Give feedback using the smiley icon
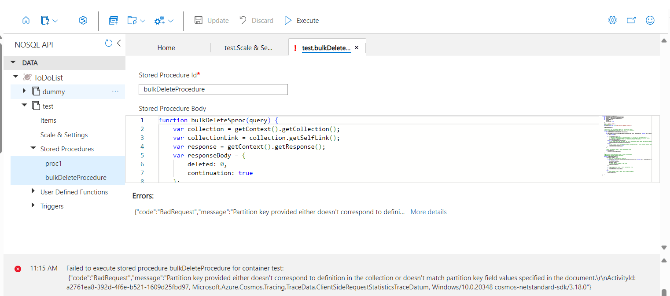Screen dimensions: 670x296 (x=650, y=20)
